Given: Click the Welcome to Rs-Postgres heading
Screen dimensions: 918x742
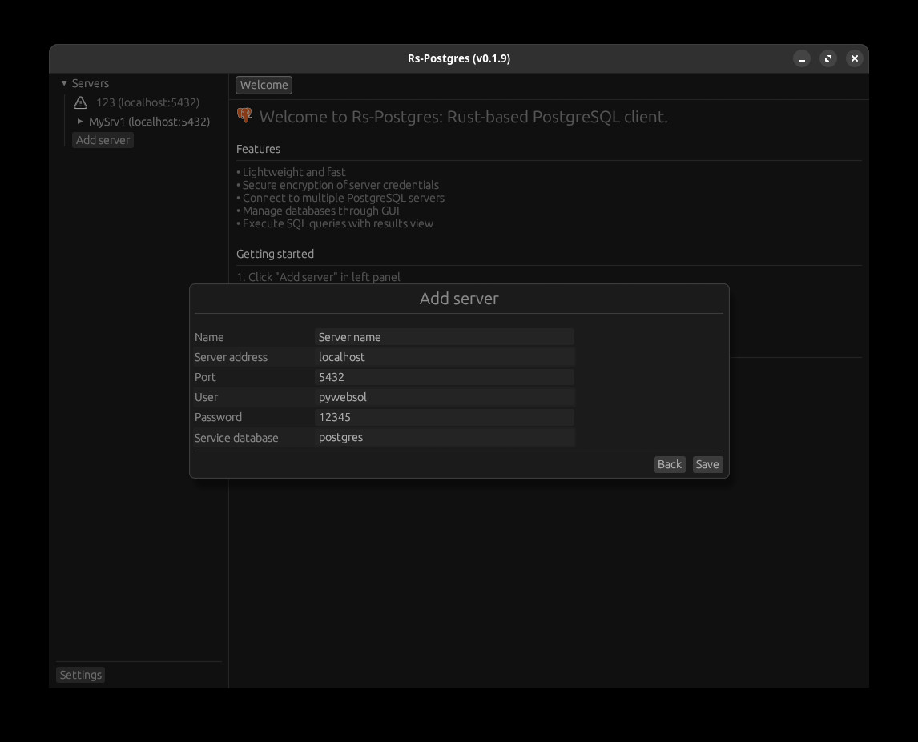Looking at the screenshot, I should (464, 116).
